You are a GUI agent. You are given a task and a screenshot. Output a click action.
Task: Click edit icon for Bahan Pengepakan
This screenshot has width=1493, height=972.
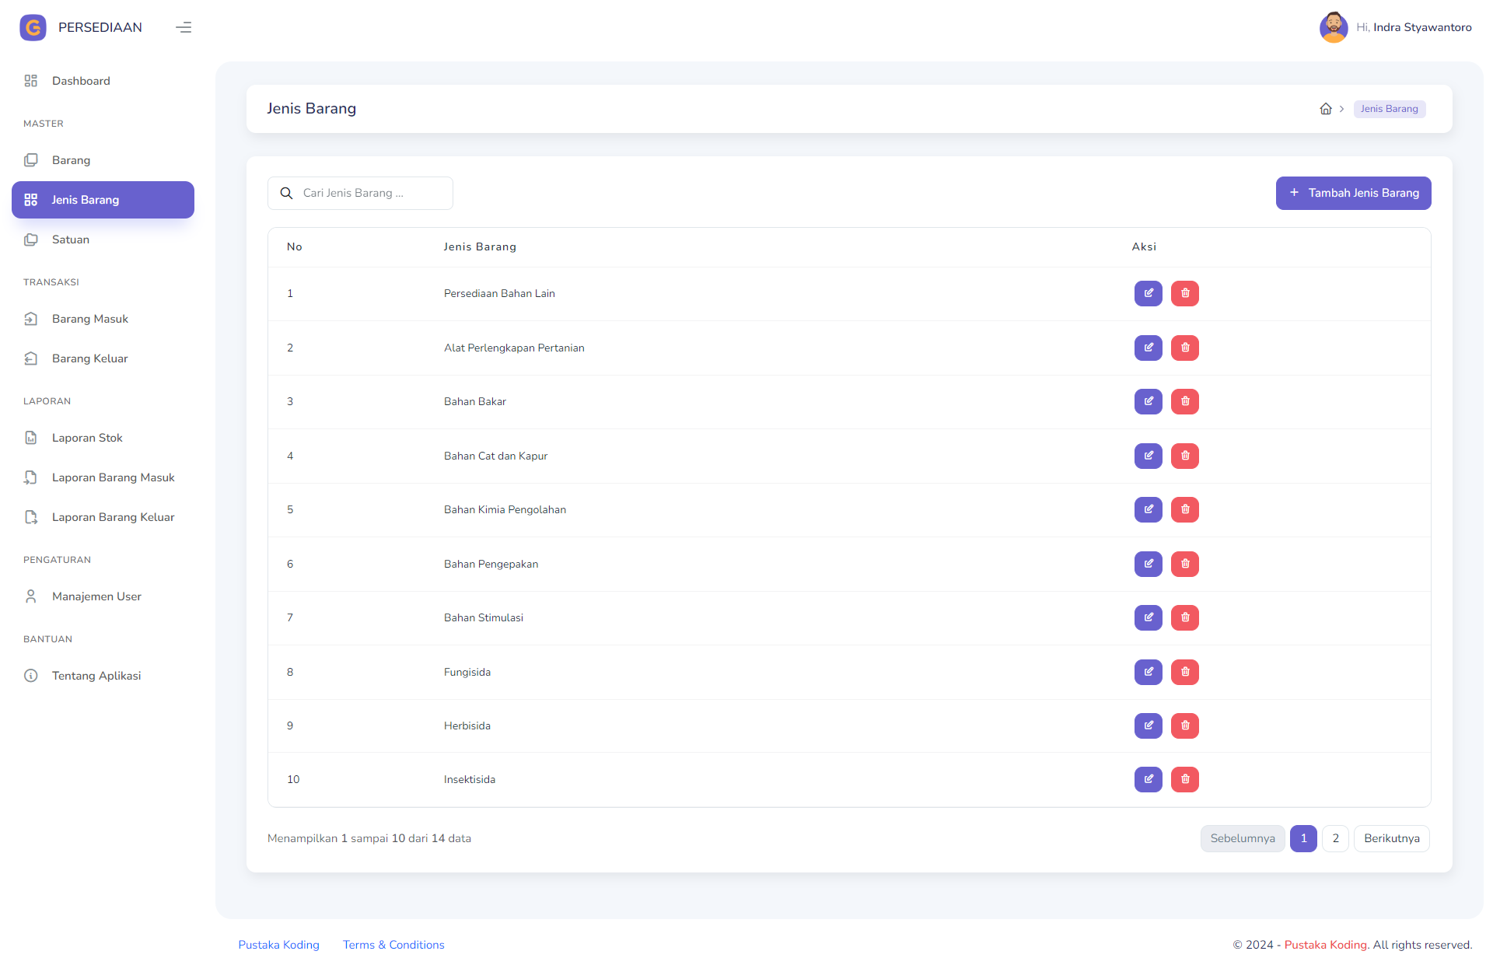tap(1148, 564)
